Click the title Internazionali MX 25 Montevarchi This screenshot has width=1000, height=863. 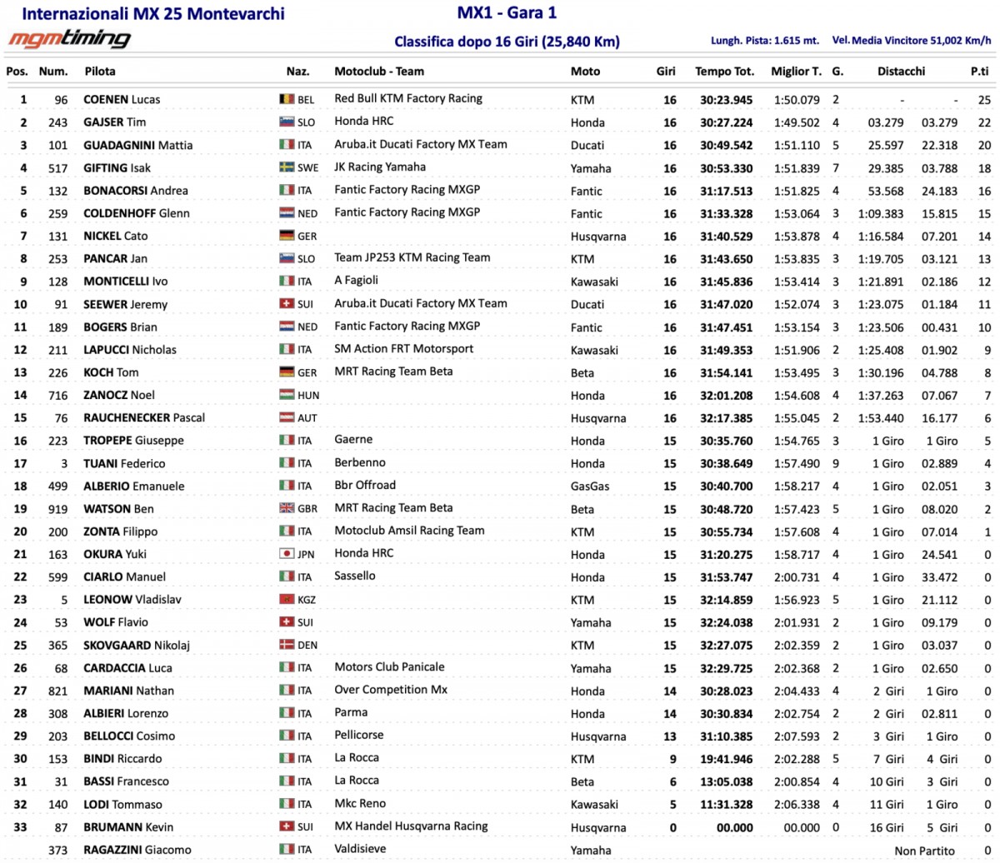coord(152,14)
